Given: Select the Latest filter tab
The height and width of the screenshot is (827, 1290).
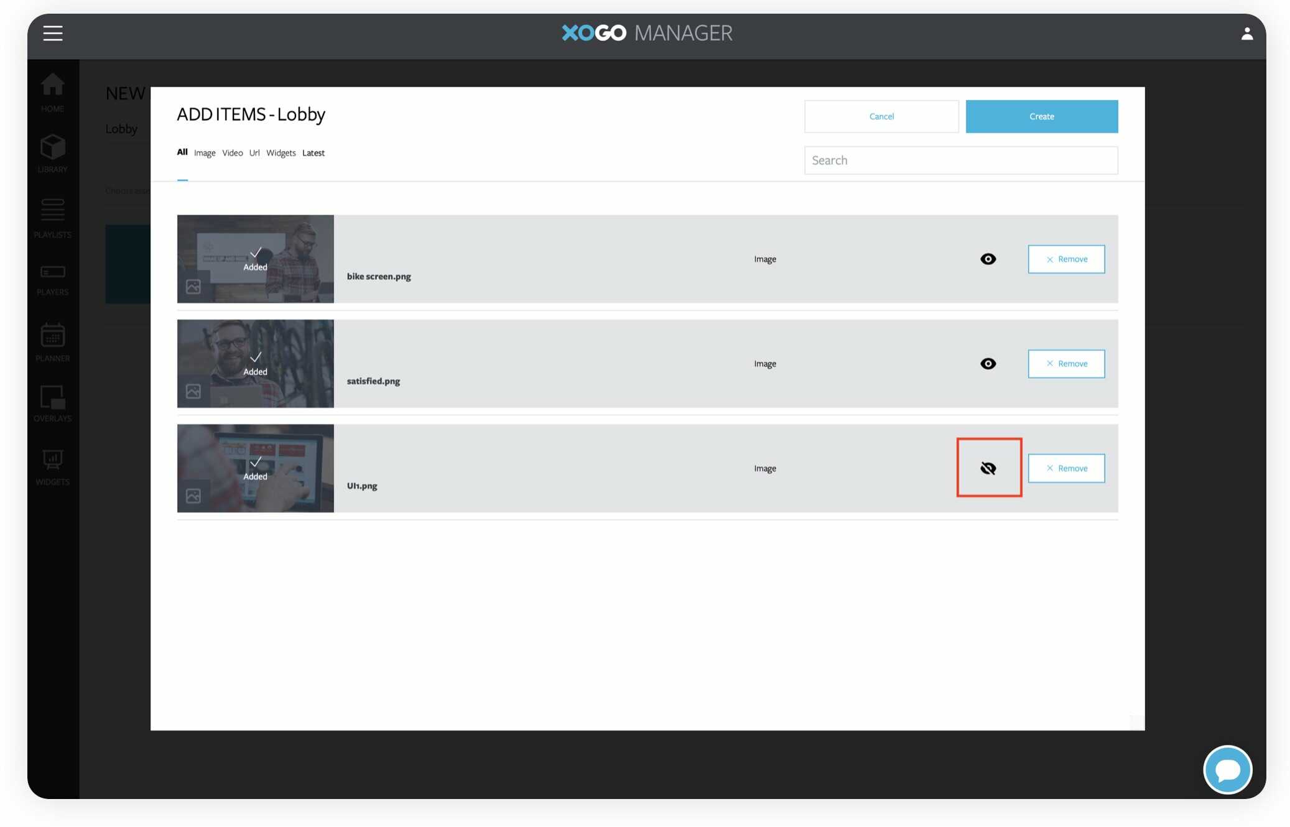Looking at the screenshot, I should 313,153.
